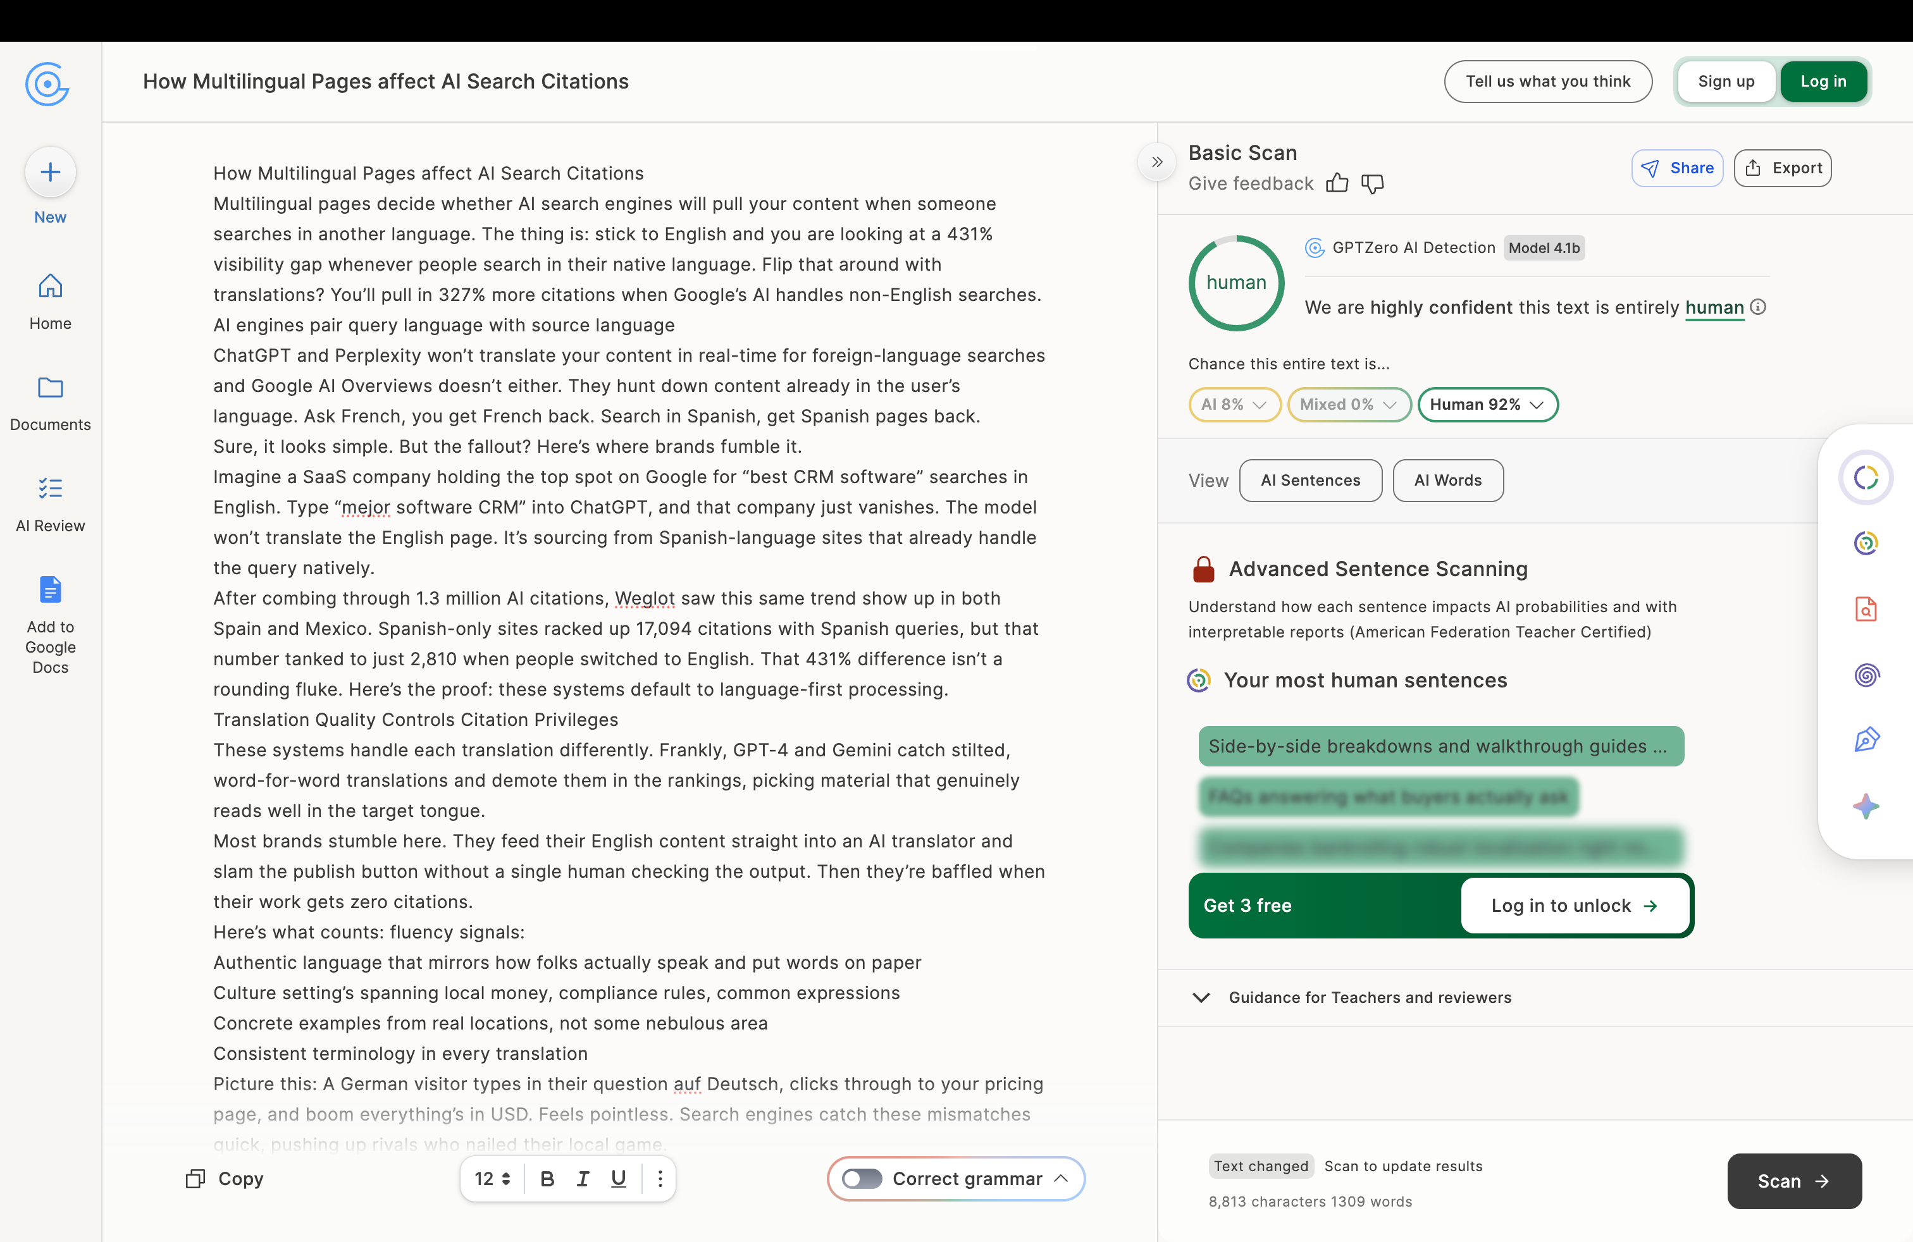The height and width of the screenshot is (1242, 1913).
Task: Open the colorful sparkle AI tool icon
Action: pos(1866,806)
